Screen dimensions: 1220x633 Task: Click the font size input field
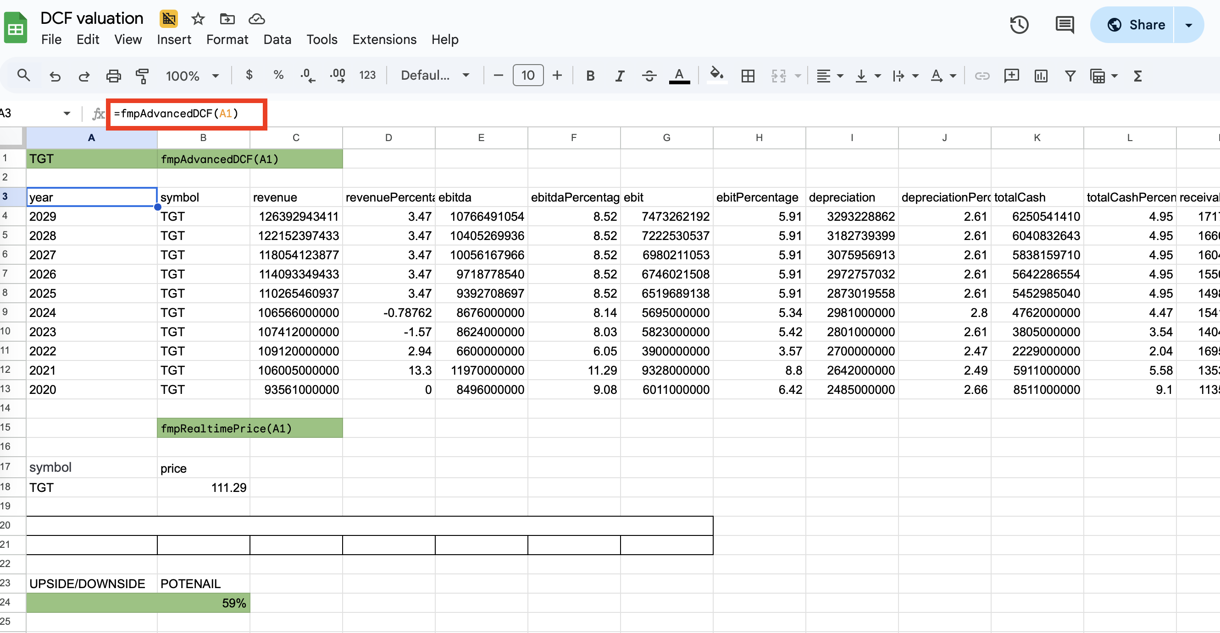(x=527, y=76)
